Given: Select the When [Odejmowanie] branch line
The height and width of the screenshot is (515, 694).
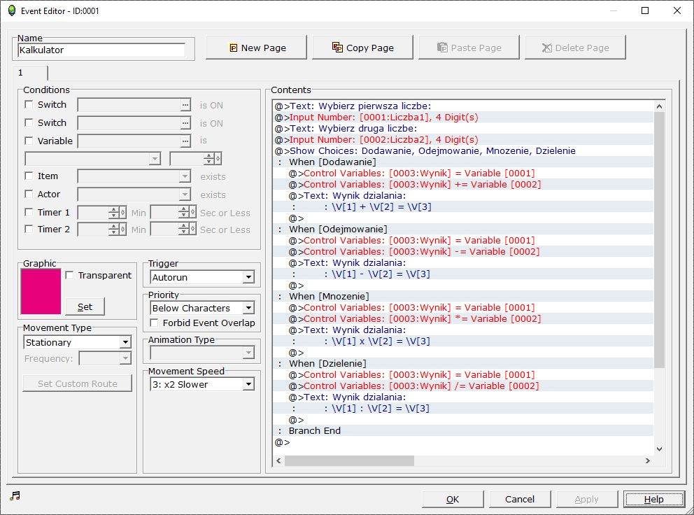Looking at the screenshot, I should [463, 230].
